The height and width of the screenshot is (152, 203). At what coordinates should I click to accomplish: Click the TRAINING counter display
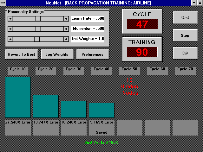[x=142, y=52]
